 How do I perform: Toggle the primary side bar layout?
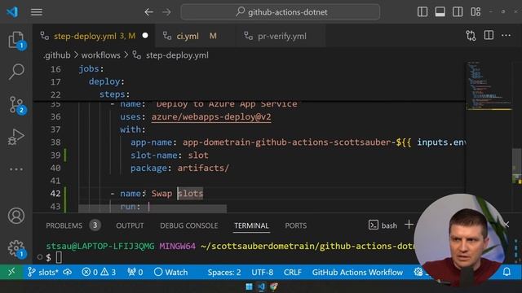tap(422, 12)
